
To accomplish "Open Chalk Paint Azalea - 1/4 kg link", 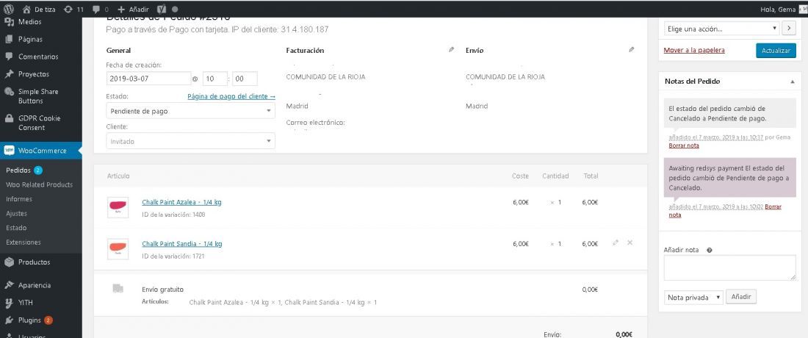I will (182, 203).
